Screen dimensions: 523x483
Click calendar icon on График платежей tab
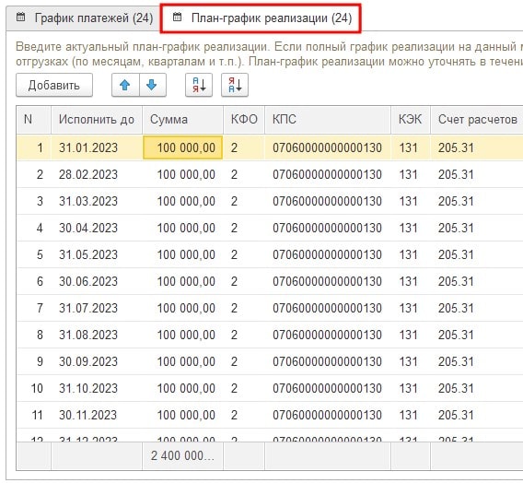pyautogui.click(x=20, y=17)
